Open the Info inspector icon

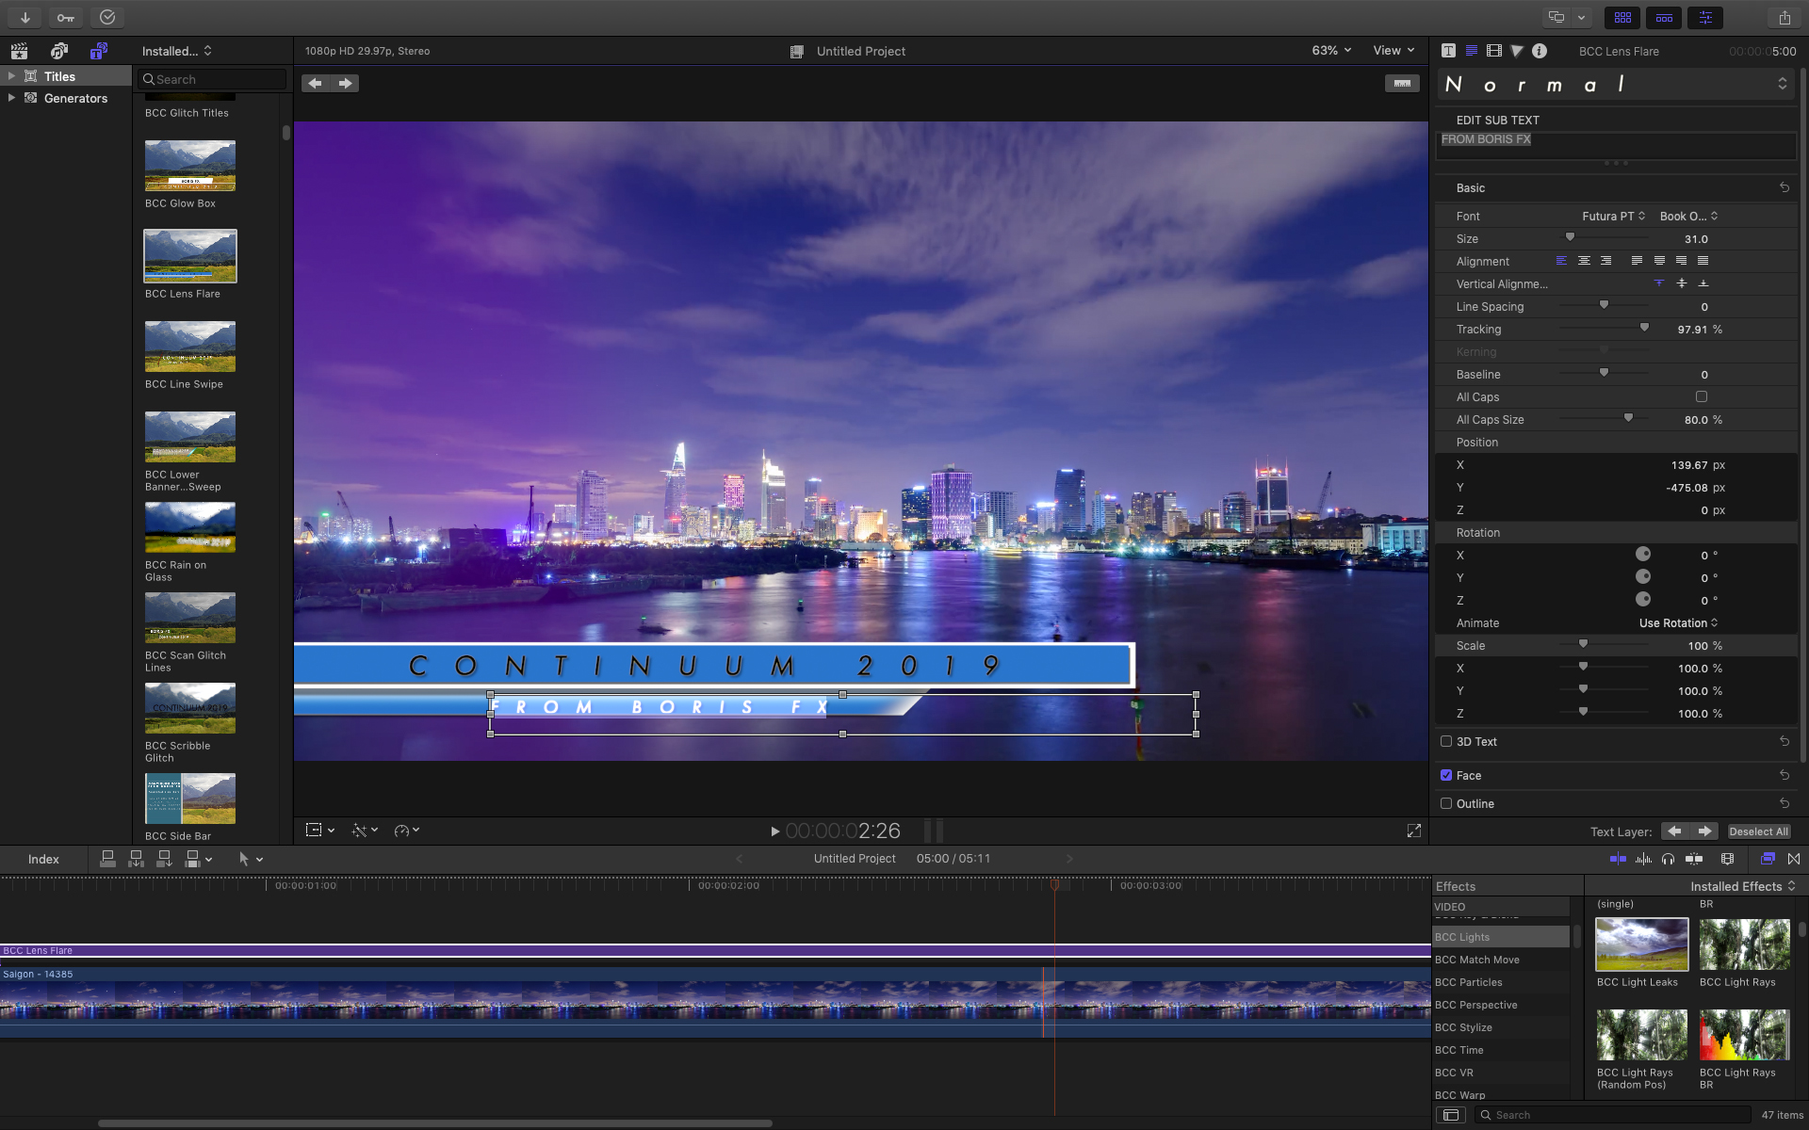point(1539,51)
